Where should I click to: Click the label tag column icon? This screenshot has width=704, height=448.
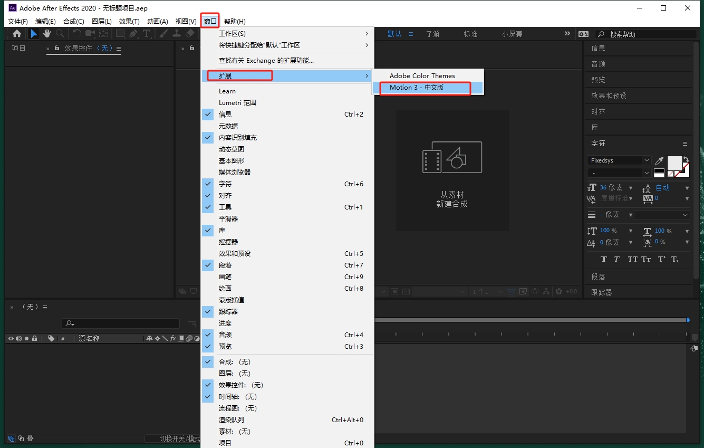click(51, 338)
